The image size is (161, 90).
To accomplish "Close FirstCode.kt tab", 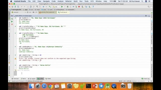I will pyautogui.click(x=68, y=12).
